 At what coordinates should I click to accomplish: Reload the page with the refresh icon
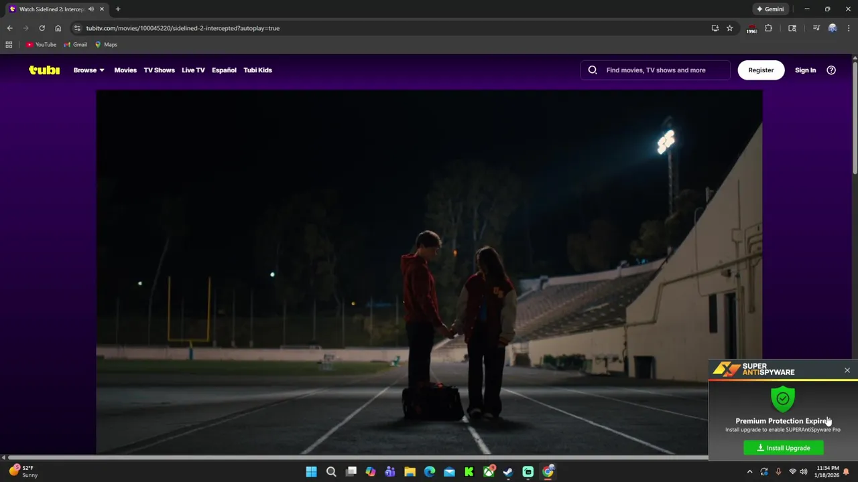(x=42, y=28)
